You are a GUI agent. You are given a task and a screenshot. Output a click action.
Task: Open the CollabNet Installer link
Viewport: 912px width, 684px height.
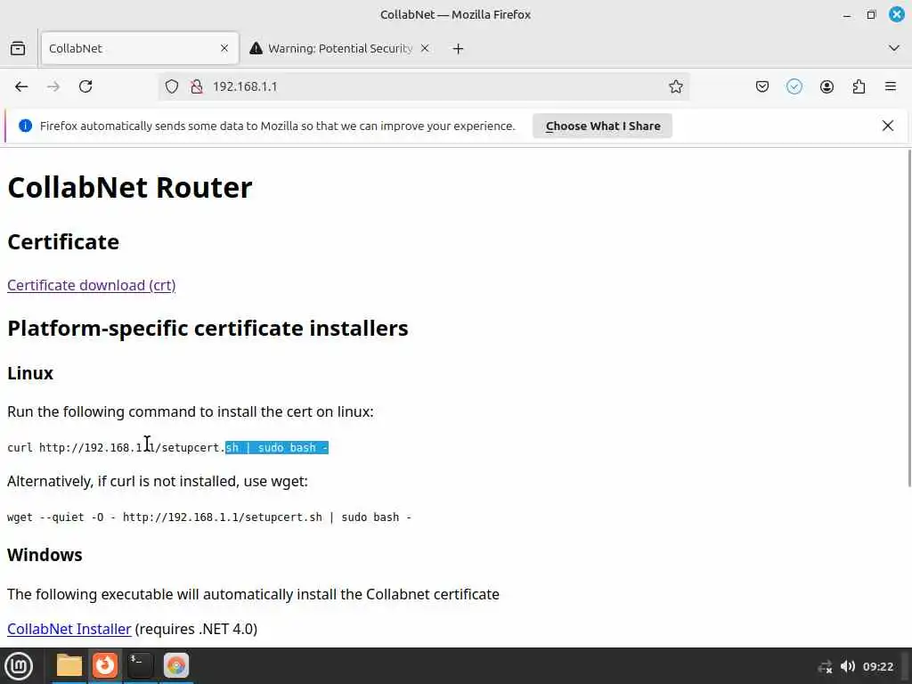(69, 629)
